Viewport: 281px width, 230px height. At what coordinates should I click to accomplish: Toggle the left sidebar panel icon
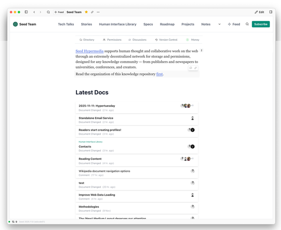[x=26, y=12]
